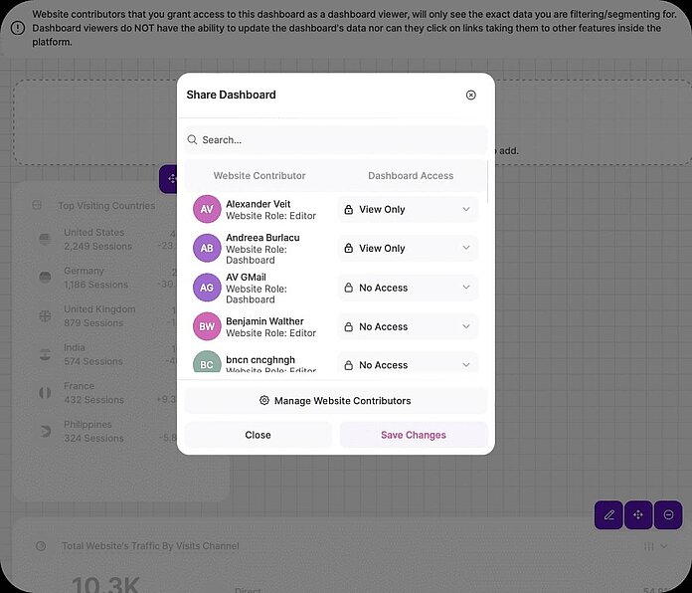Viewport: 692px width, 593px height.
Task: Open bncn cncghngh's No Access dropdown
Action: pyautogui.click(x=408, y=365)
